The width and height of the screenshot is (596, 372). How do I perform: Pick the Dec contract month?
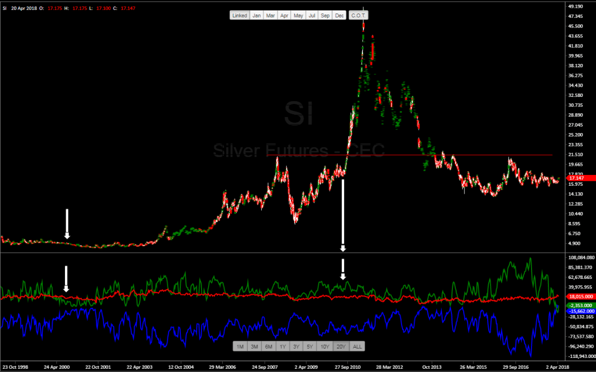tap(339, 16)
